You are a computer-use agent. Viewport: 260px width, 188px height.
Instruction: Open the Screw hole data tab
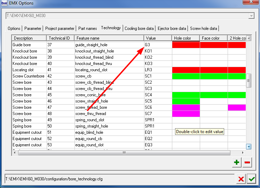204,28
